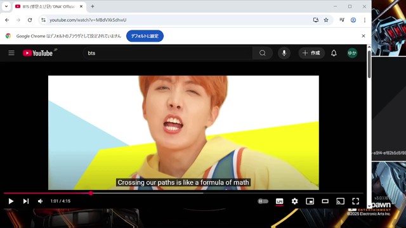Open the media controls icon in Chrome toolbar
406x228 pixels.
coord(342,20)
